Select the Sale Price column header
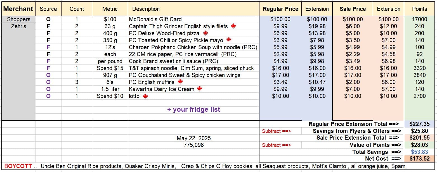Image resolution: width=437 pixels, height=172 pixels. (x=353, y=9)
